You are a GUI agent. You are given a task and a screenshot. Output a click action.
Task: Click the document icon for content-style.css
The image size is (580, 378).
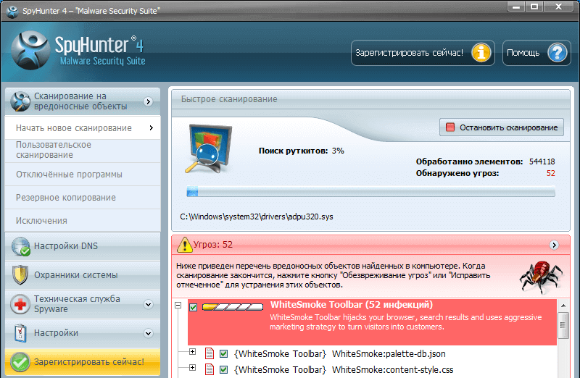[x=210, y=369]
